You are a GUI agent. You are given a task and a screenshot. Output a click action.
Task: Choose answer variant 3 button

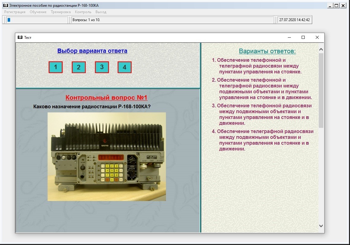point(102,67)
